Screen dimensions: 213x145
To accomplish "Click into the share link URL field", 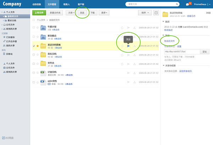I will (x=182, y=52).
